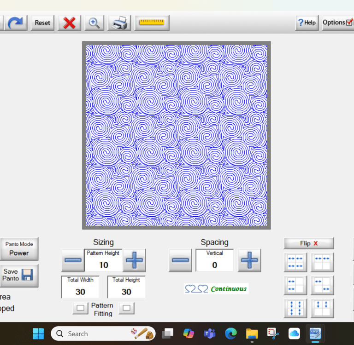This screenshot has height=345, width=354.
Task: Click the printer icon to print
Action: click(119, 23)
